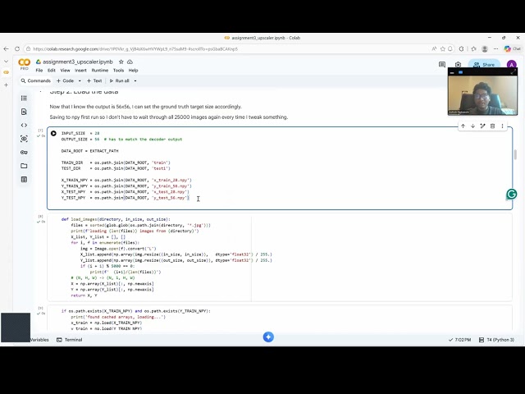Screen dimensions: 525x394
Task: Open browser favorites list icon
Action: 473,49
